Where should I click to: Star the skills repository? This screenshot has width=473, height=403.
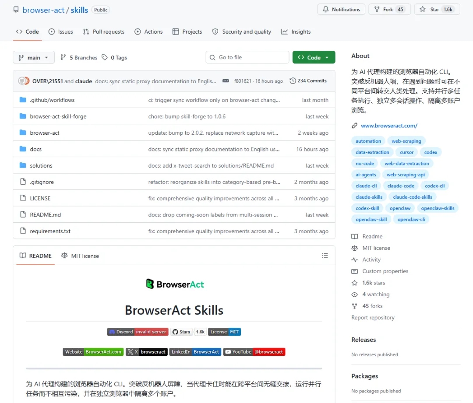[x=437, y=9]
